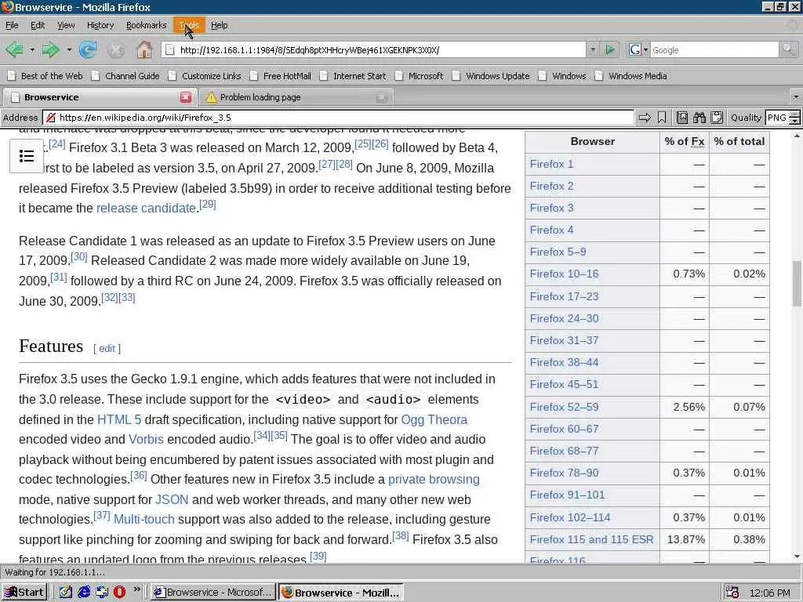Open the tab list dropdown arrow

795,96
